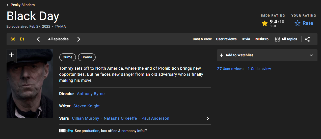This screenshot has width=321, height=139.
Task: Expand full Stars list chevron
Action: [208, 118]
